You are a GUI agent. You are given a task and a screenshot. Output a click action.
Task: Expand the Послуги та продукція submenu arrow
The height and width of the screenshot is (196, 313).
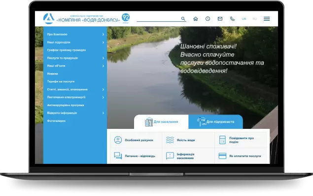103,58
